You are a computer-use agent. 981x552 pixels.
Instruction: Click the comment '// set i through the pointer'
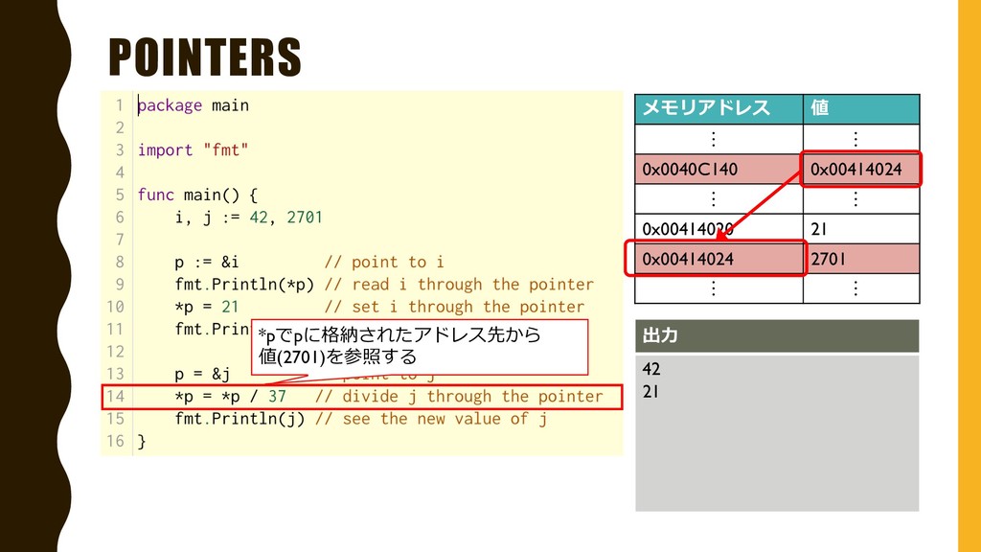click(454, 307)
